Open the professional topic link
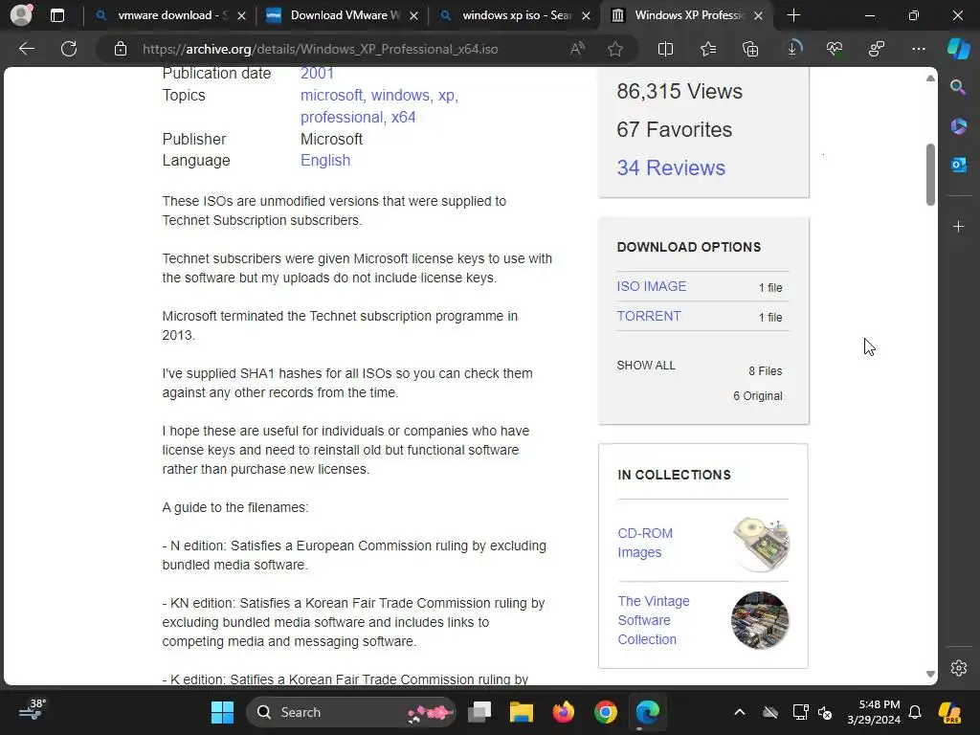The height and width of the screenshot is (735, 980). point(343,117)
